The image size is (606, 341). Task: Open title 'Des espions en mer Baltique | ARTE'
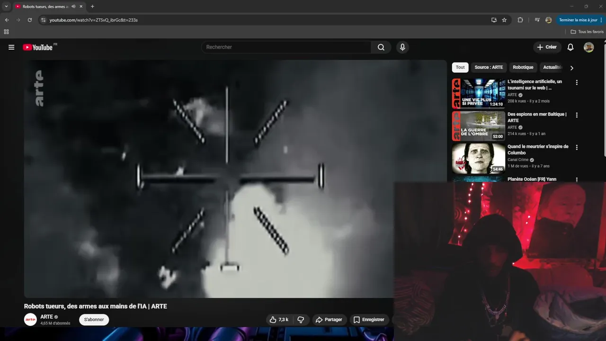(537, 117)
